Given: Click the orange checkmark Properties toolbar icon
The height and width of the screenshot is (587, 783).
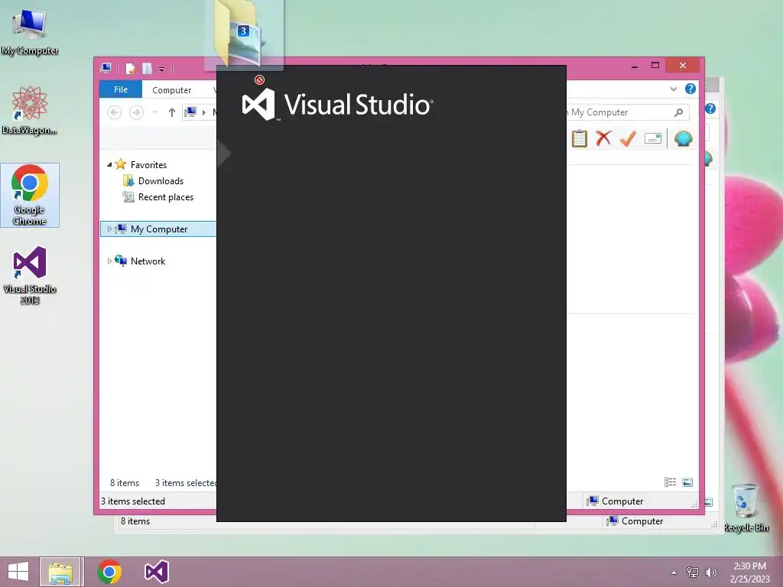Looking at the screenshot, I should pos(628,138).
